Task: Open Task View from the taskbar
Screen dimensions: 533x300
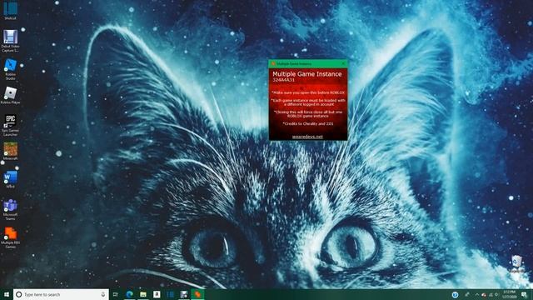Action: 116,294
